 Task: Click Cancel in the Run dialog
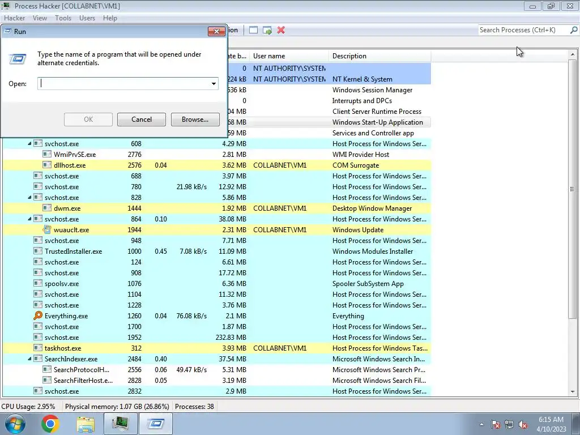[141, 120]
